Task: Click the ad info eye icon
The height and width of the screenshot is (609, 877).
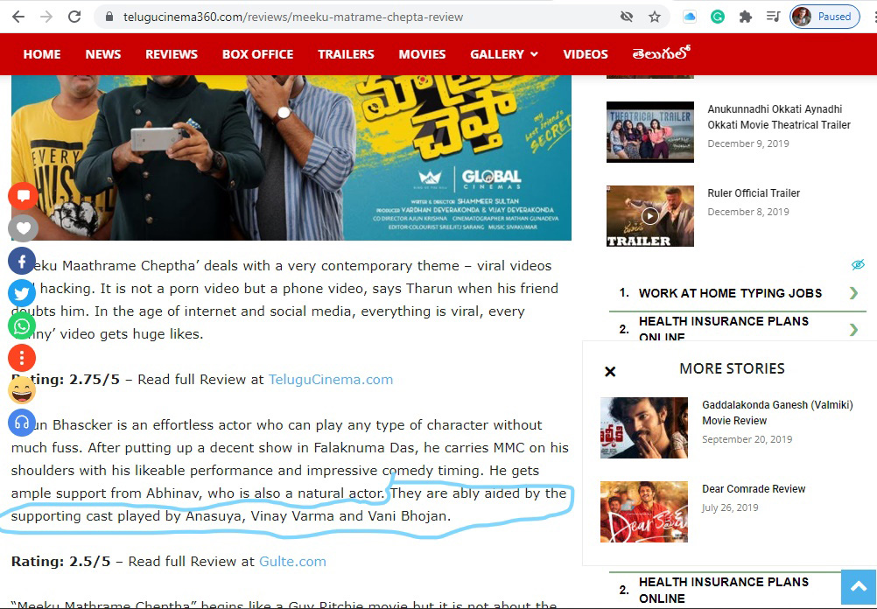Action: coord(858,264)
